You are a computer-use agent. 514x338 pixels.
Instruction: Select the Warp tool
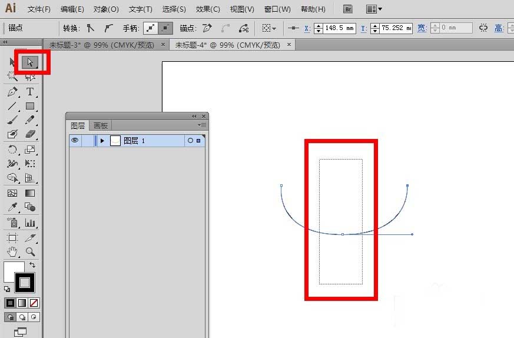click(x=12, y=164)
